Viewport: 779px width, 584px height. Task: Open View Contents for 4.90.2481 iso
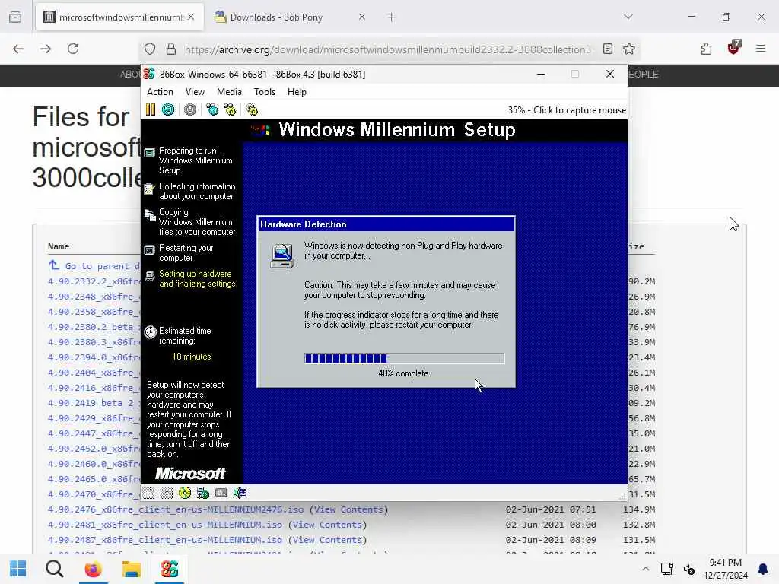tap(327, 525)
